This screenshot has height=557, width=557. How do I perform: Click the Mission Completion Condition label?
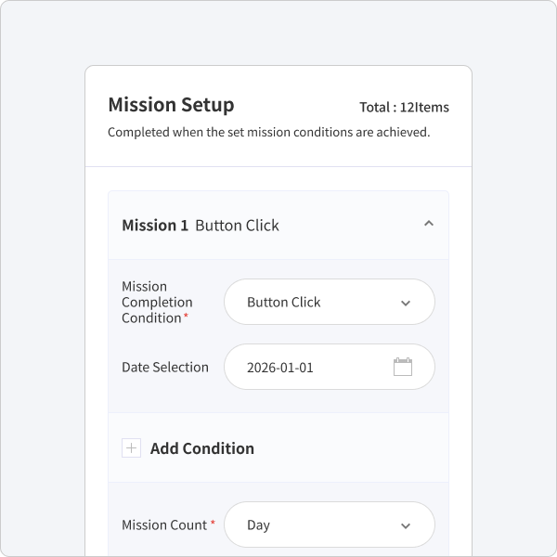pyautogui.click(x=157, y=302)
